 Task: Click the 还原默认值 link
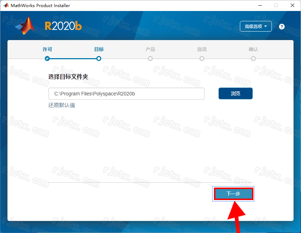pyautogui.click(x=62, y=105)
